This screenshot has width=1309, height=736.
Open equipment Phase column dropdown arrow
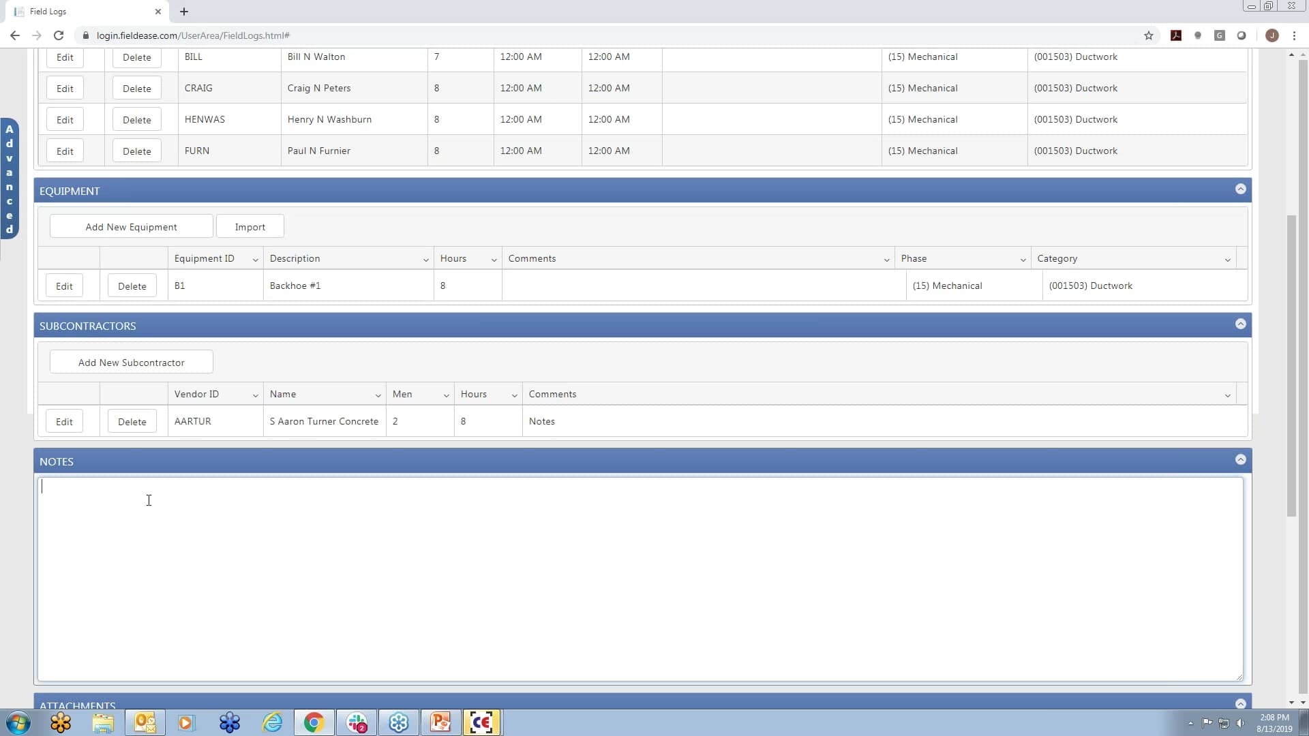pyautogui.click(x=1023, y=260)
